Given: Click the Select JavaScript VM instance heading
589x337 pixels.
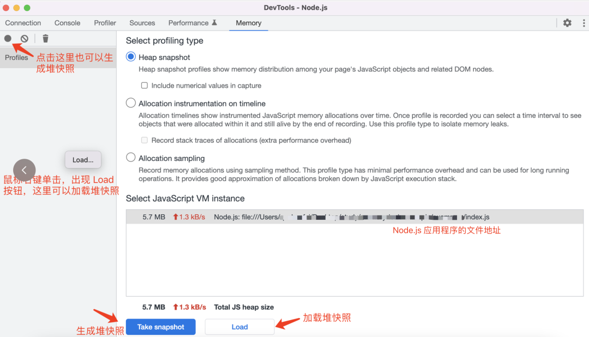Looking at the screenshot, I should (x=185, y=198).
